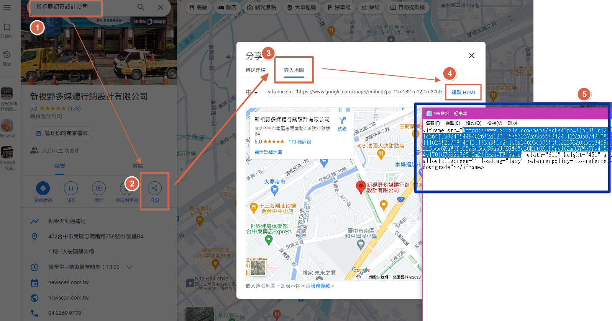This screenshot has width=612, height=321.
Task: Click the first newscan.com.tw entry beside calendar icon
Action: tap(68, 282)
